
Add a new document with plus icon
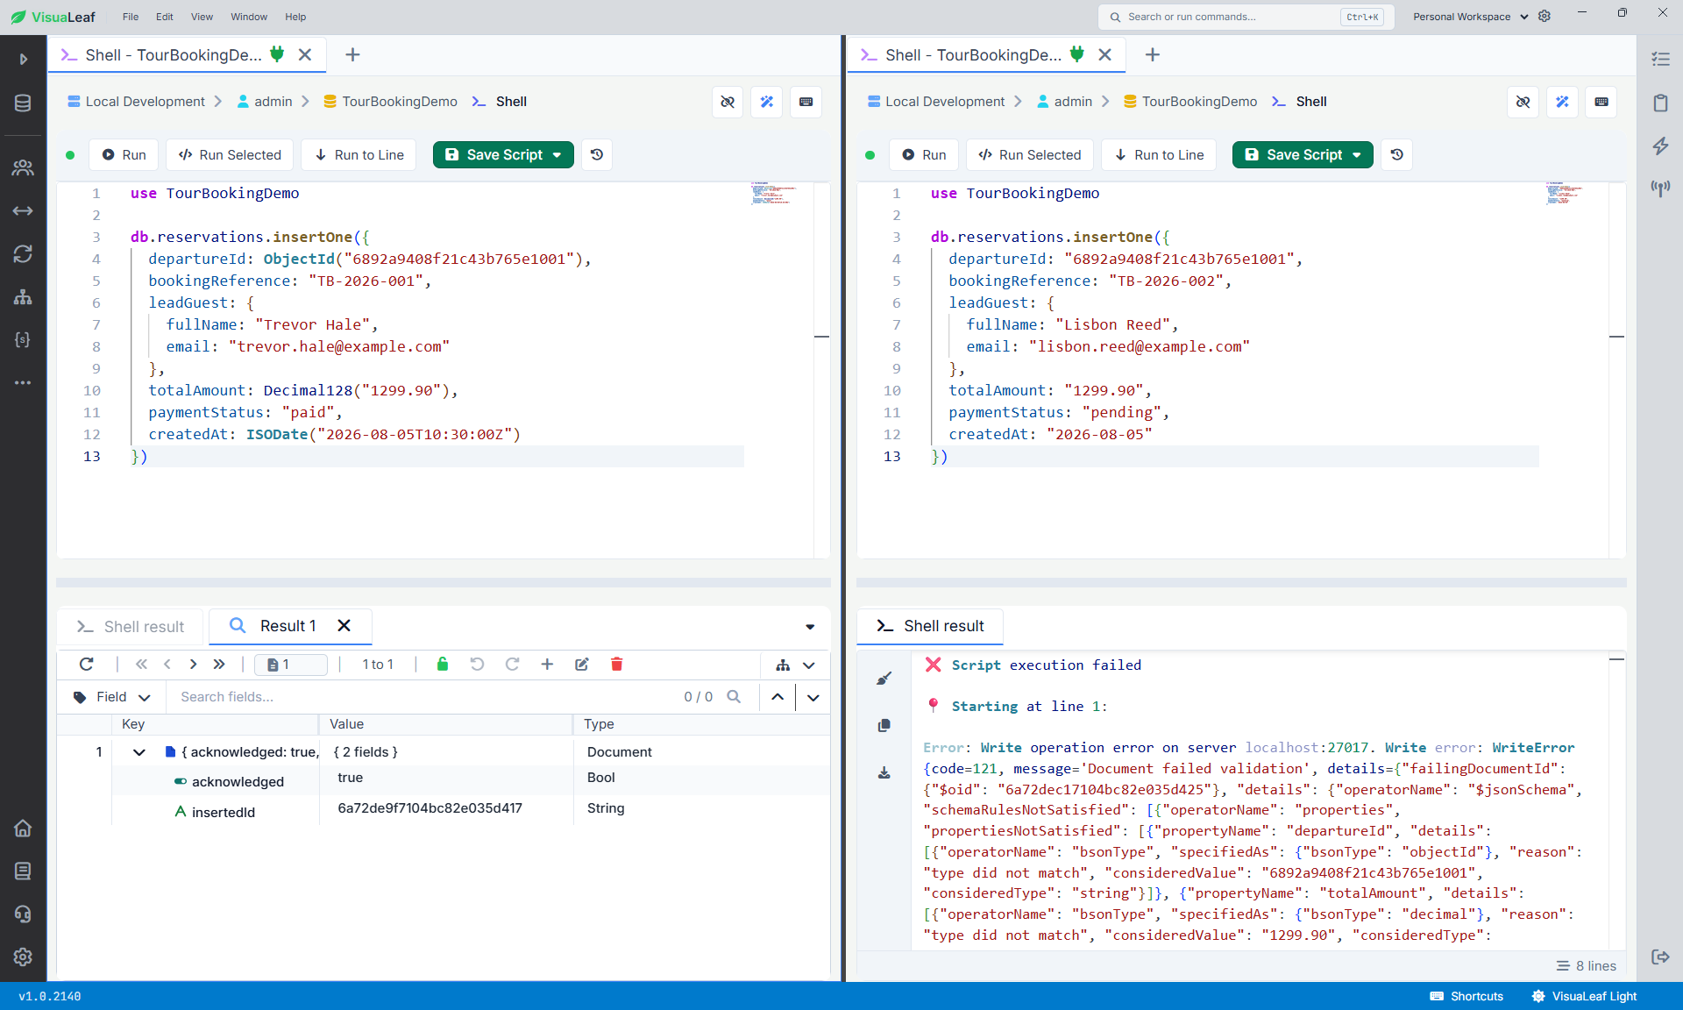click(x=547, y=665)
